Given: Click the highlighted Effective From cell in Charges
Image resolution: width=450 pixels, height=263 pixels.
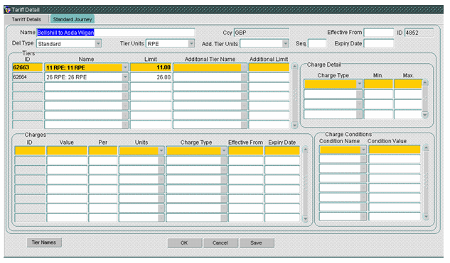Looking at the screenshot, I should (246, 150).
